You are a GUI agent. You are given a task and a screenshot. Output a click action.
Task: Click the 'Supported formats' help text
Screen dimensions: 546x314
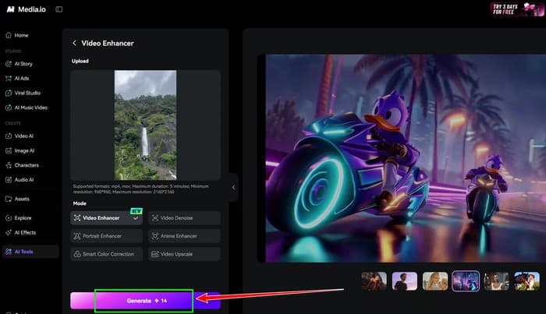click(x=141, y=189)
